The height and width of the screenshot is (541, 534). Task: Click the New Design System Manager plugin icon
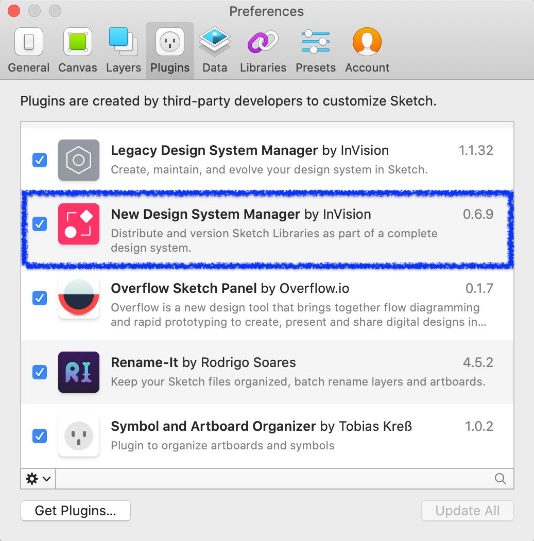(79, 224)
